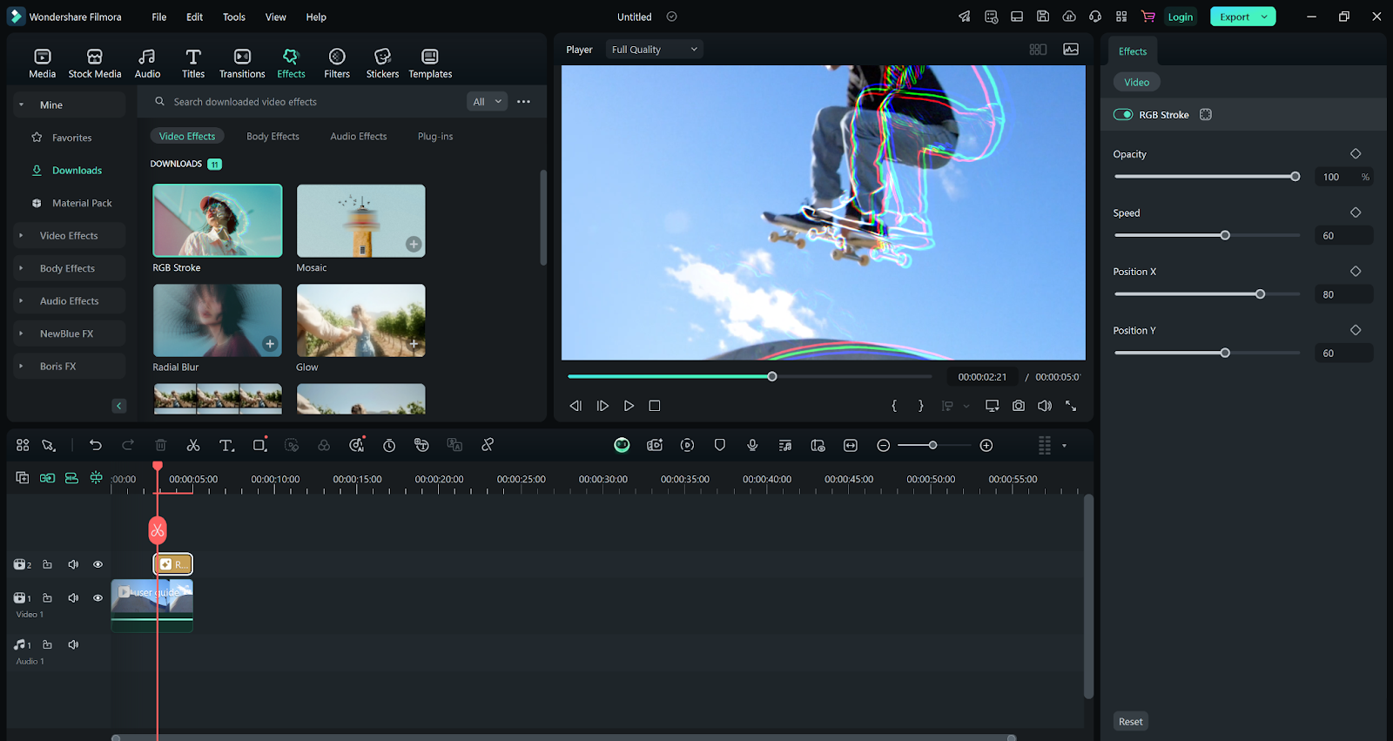Mute Audio 1 track speaker
This screenshot has height=741, width=1393.
click(73, 645)
